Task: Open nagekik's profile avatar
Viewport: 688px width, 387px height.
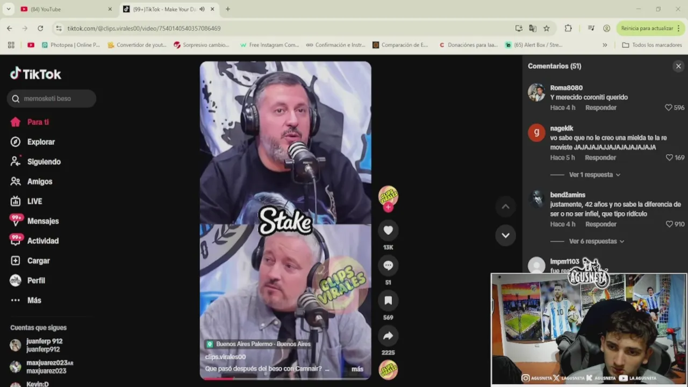Action: (x=536, y=132)
